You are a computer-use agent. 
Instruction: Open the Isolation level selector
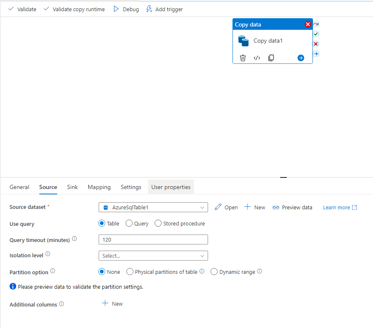click(153, 255)
